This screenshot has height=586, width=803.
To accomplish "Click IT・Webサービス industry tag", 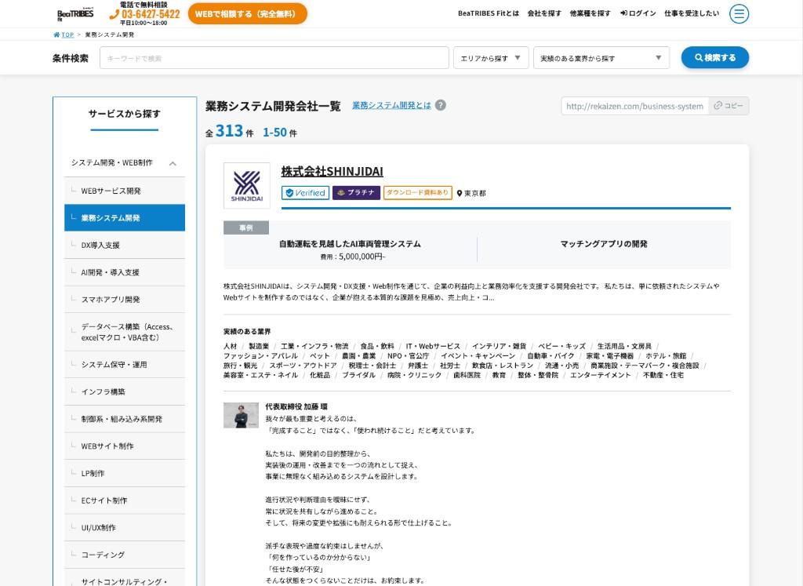I will point(433,346).
